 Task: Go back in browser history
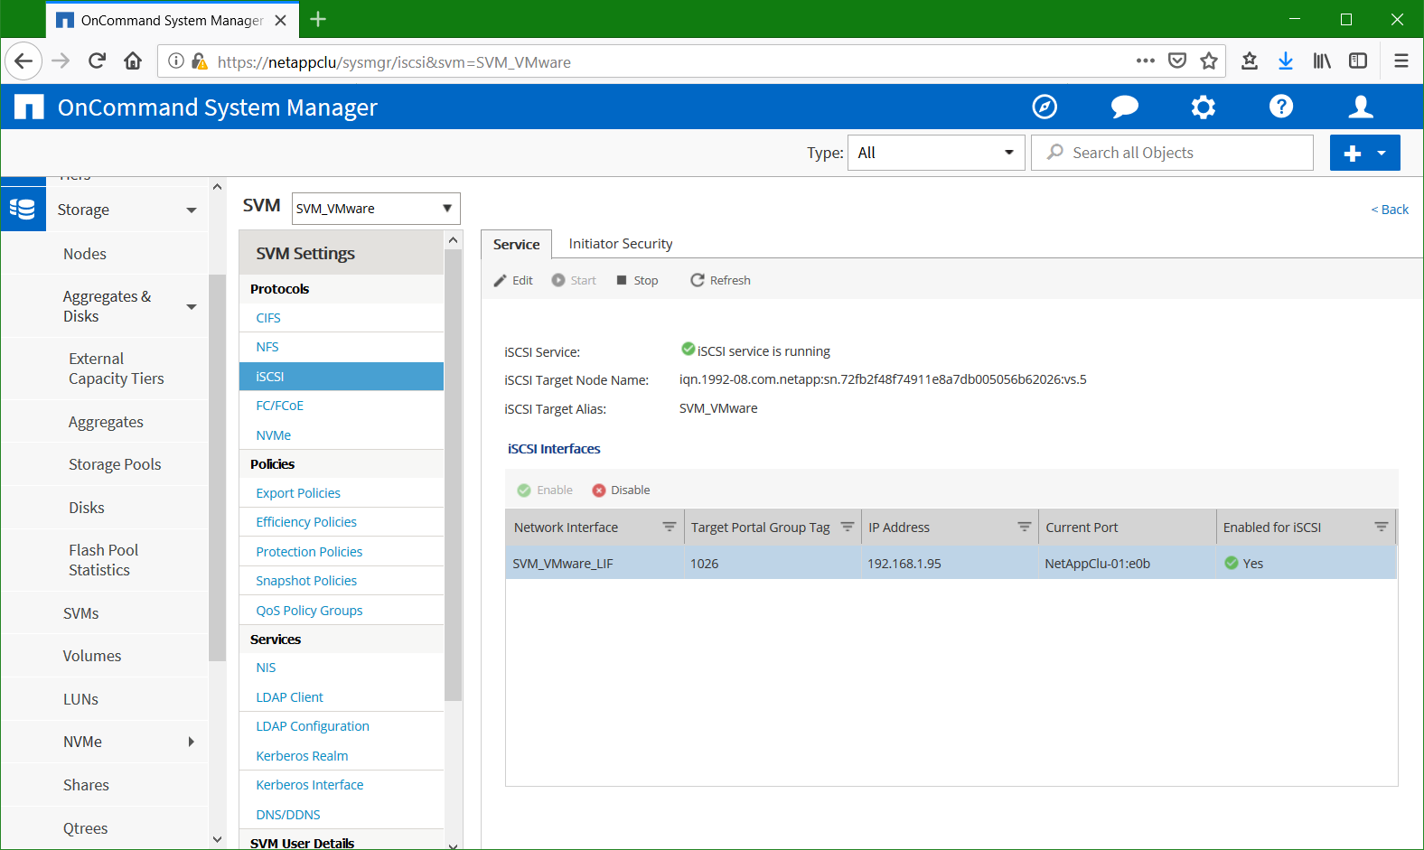23,61
